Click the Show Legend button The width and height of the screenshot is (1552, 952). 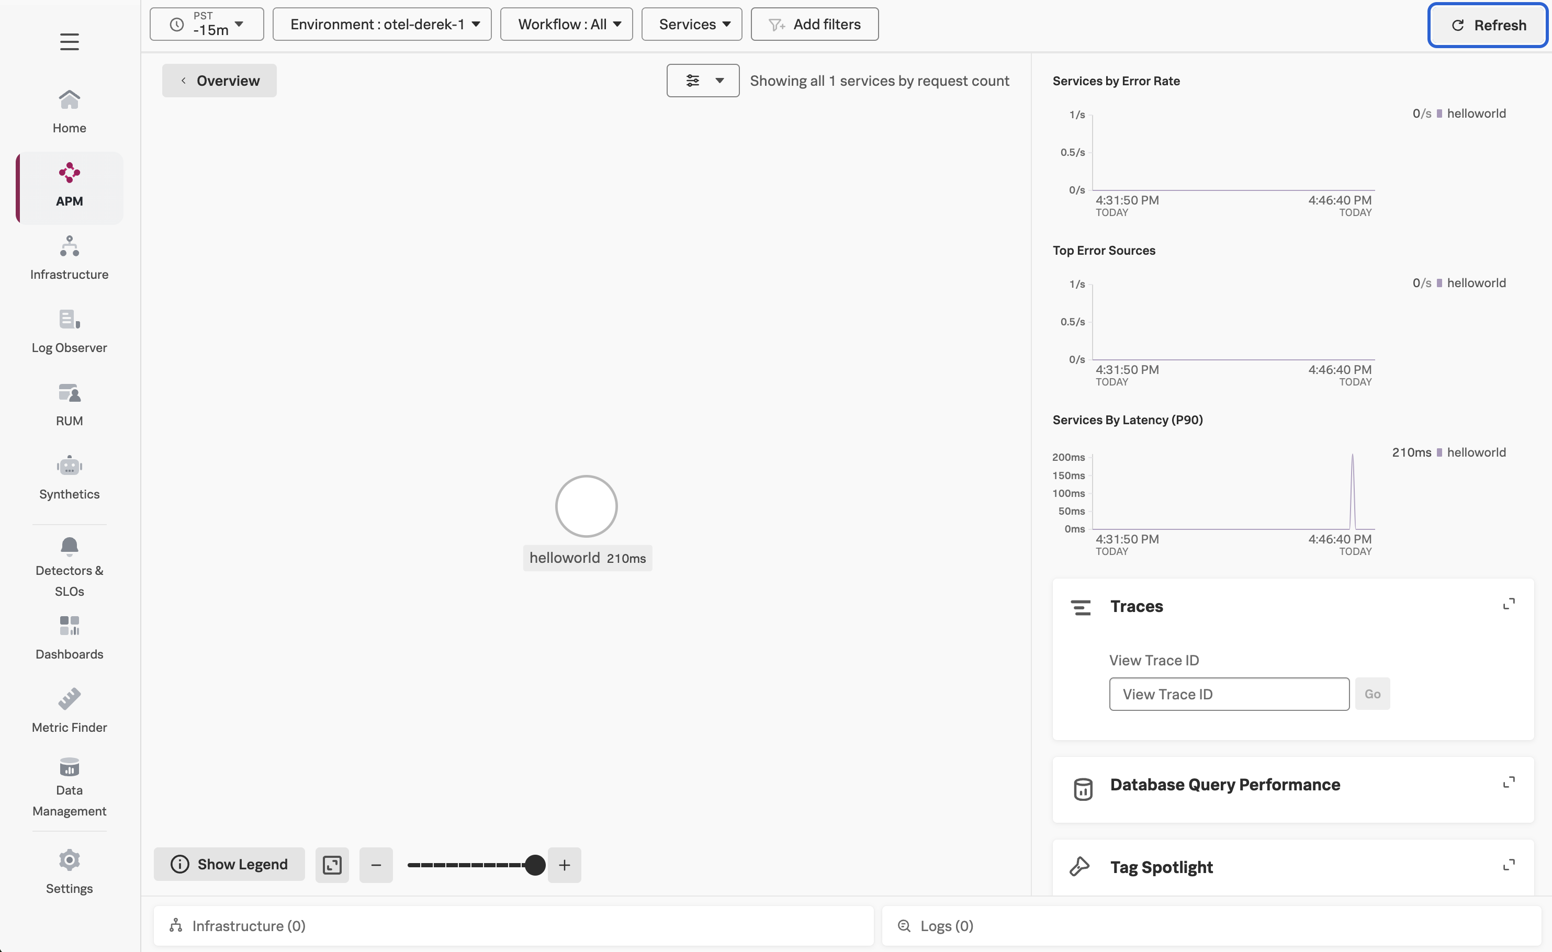click(229, 865)
